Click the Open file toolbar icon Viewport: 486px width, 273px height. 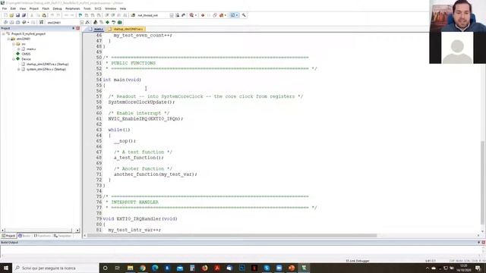click(11, 15)
